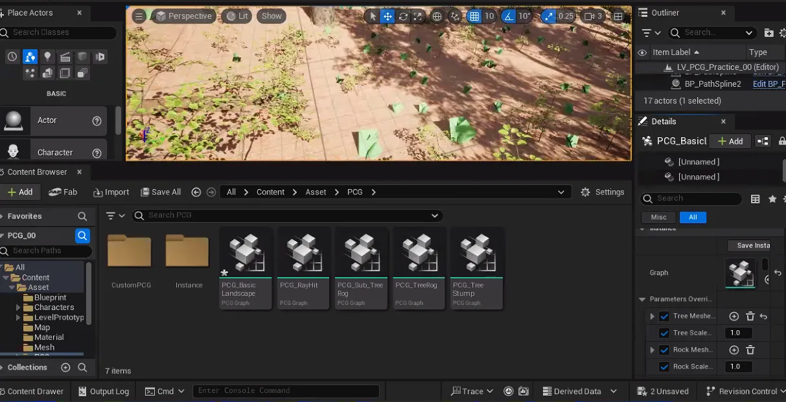Activate the Select mode arrow tool
This screenshot has width=786, height=402.
click(372, 17)
